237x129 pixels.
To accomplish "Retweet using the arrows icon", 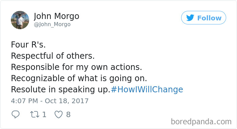I will pyautogui.click(x=35, y=114).
